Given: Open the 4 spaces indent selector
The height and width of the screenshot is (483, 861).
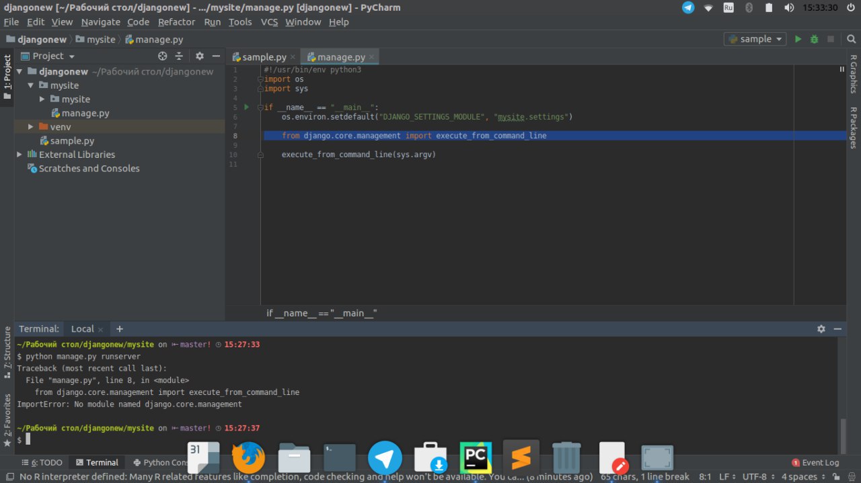Looking at the screenshot, I should pyautogui.click(x=802, y=477).
